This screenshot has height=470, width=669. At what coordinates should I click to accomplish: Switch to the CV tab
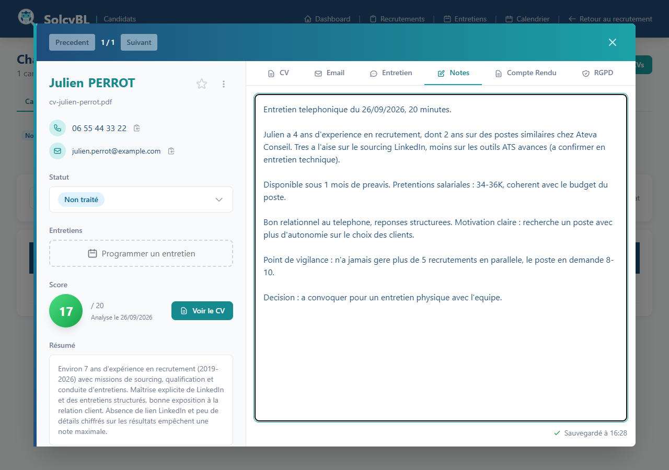pos(278,73)
